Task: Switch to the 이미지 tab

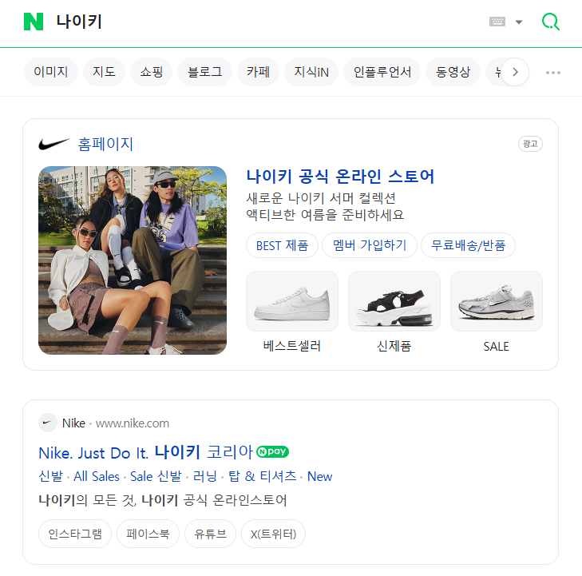Action: coord(51,72)
